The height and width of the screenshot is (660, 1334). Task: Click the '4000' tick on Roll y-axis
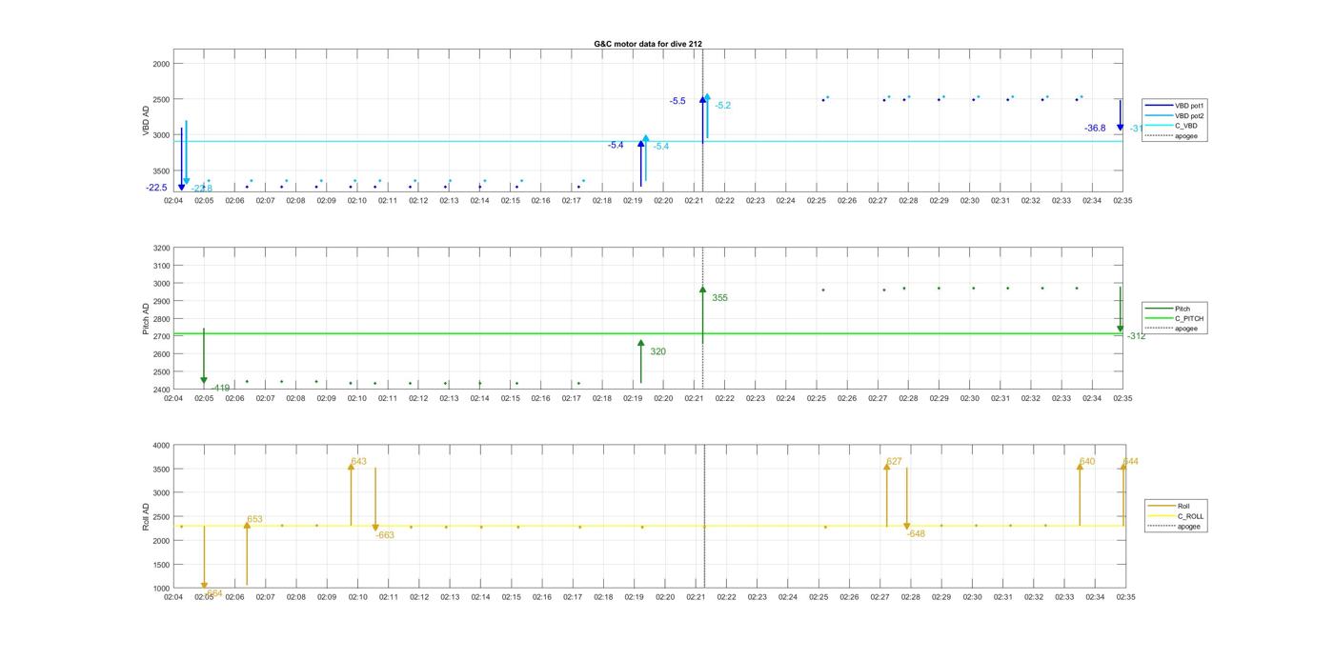coord(161,446)
